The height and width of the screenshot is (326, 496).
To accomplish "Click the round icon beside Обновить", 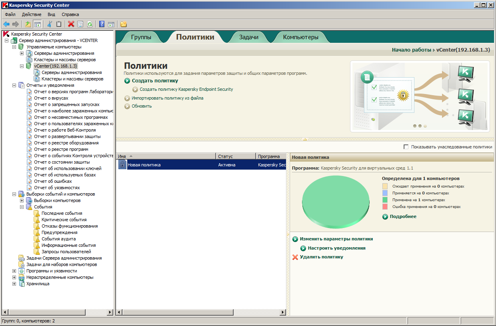I will pyautogui.click(x=127, y=106).
